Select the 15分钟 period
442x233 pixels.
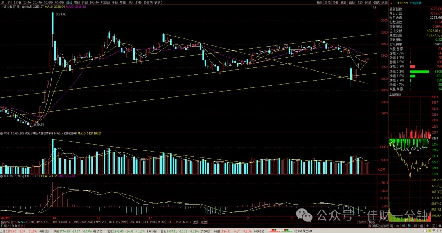(x=38, y=2)
